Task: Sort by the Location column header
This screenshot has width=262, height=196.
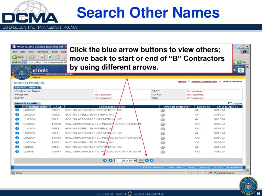Action: click(x=203, y=107)
